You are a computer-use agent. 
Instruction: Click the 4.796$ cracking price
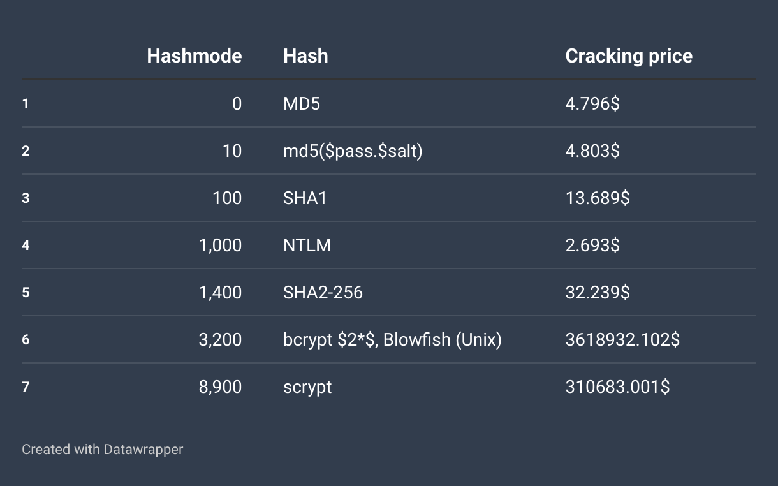pyautogui.click(x=592, y=103)
